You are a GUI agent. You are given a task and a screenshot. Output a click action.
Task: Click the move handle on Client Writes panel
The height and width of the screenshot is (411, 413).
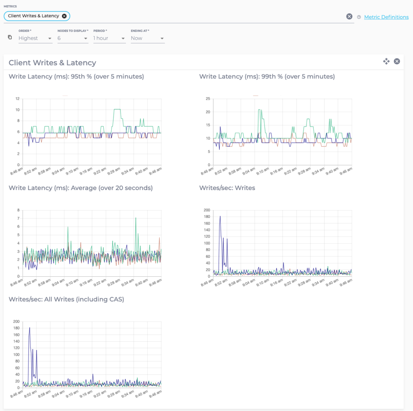pyautogui.click(x=386, y=61)
